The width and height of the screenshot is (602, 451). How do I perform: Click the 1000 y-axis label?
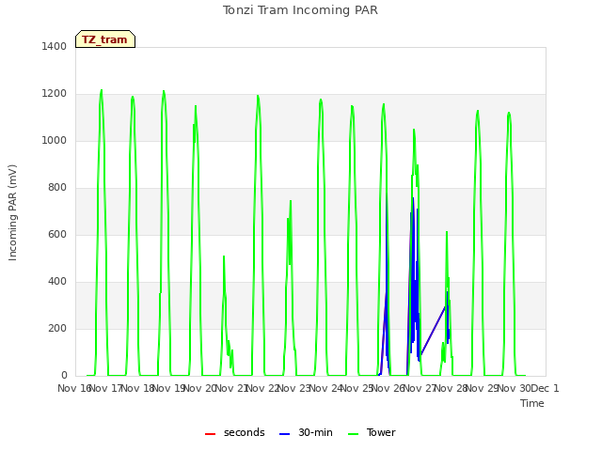coord(55,140)
